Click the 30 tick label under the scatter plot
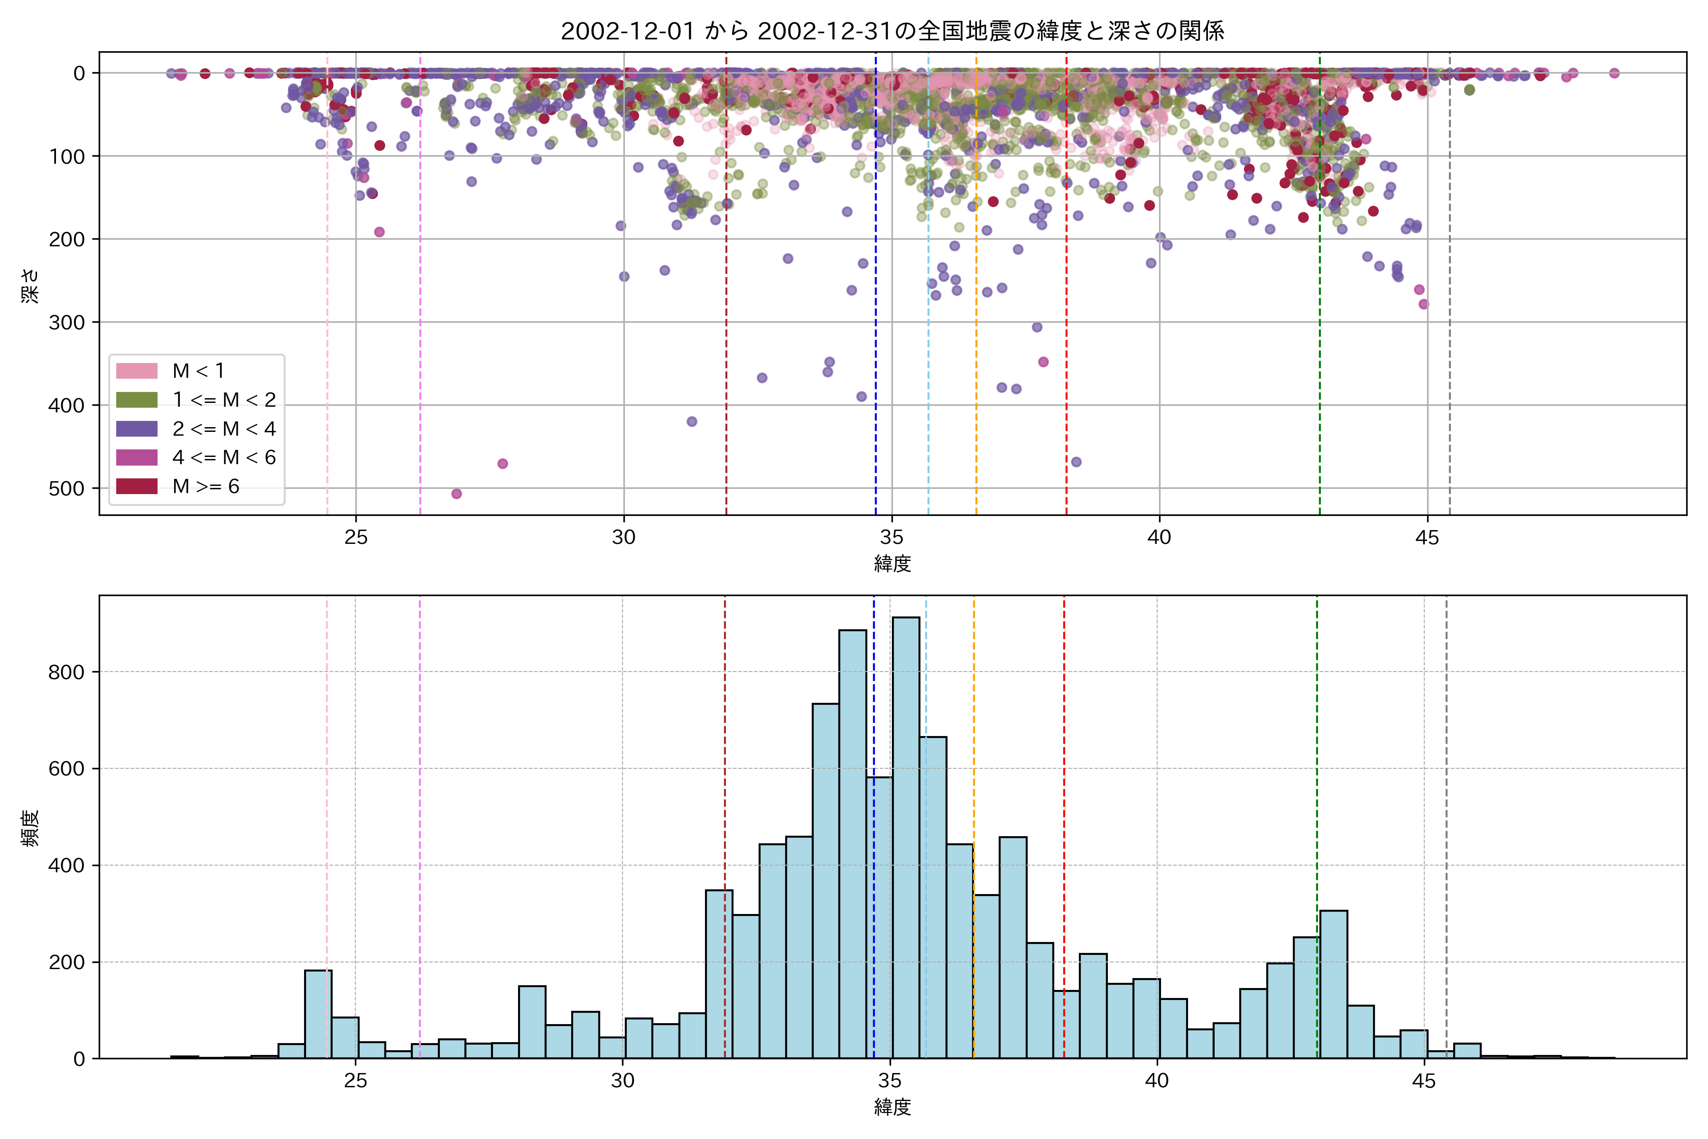This screenshot has height=1139, width=1708. (624, 538)
